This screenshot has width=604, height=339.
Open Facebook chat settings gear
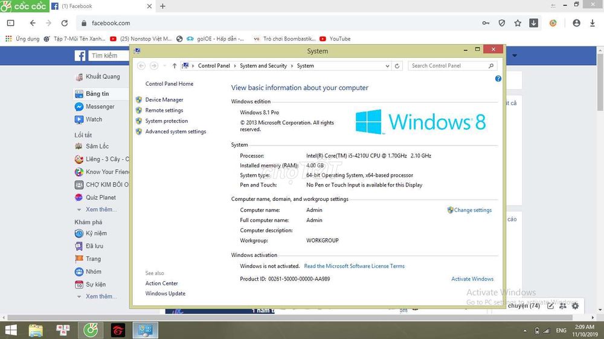(x=575, y=306)
